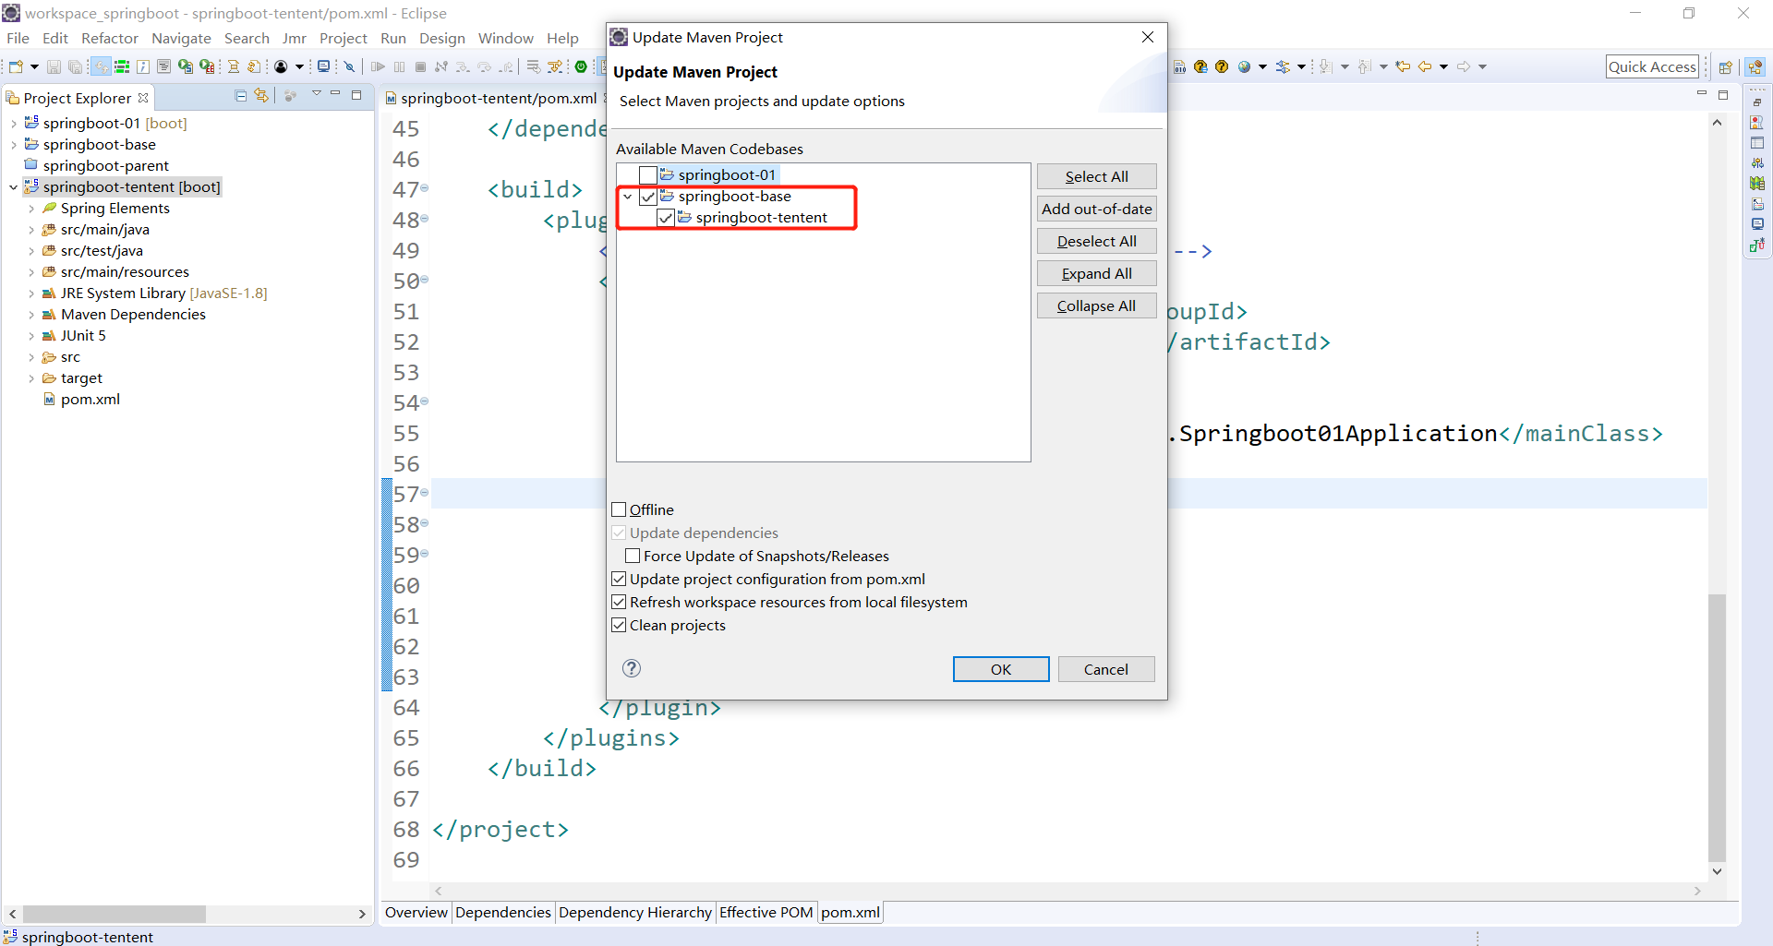Uncheck the springboot-base codebase checkbox
The width and height of the screenshot is (1773, 946).
coord(648,197)
